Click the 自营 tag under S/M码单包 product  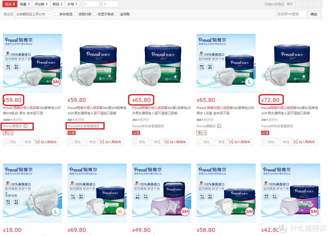71,133
